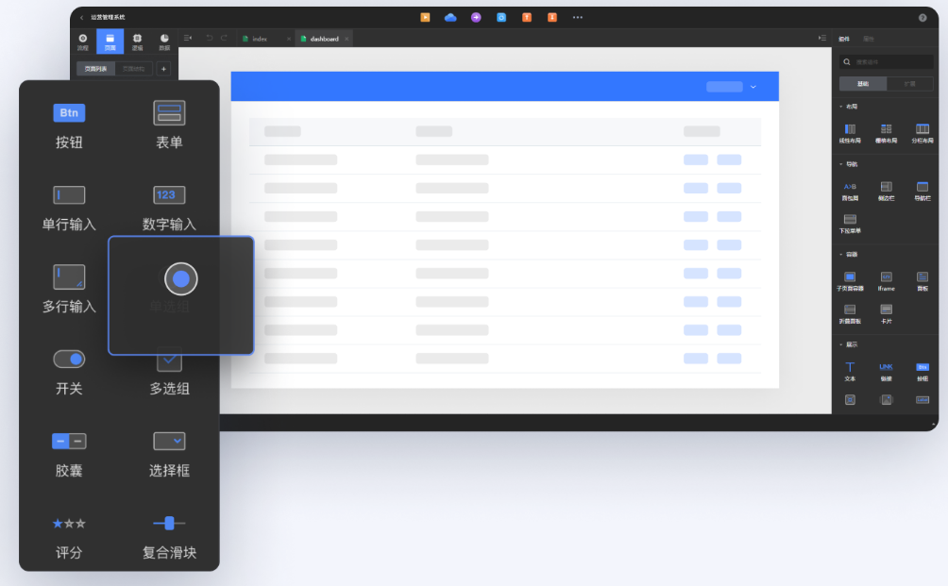Select the 扩展 extended components segment
The height and width of the screenshot is (586, 948).
(910, 84)
